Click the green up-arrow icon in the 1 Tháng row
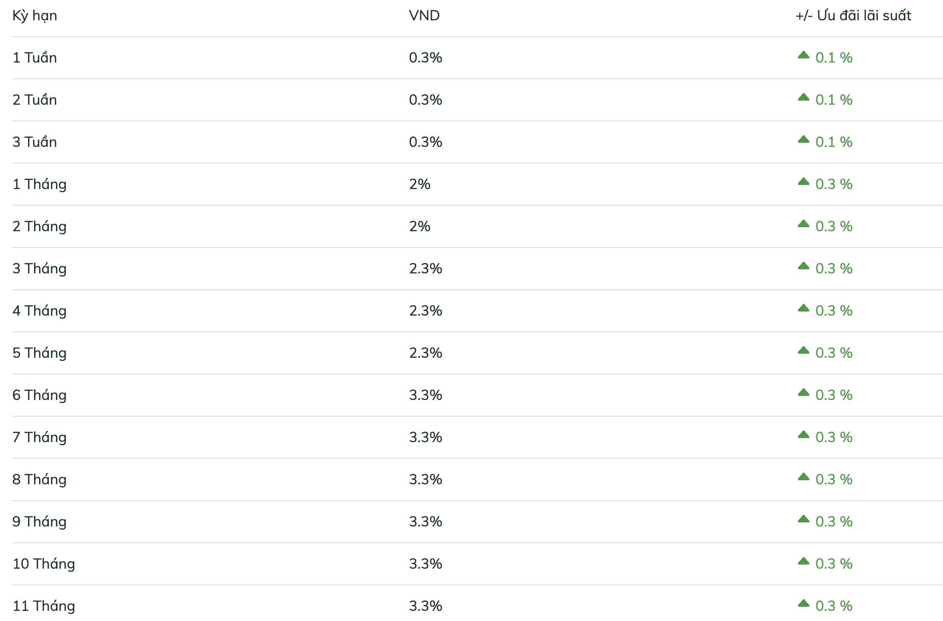The height and width of the screenshot is (621, 943). coord(803,181)
